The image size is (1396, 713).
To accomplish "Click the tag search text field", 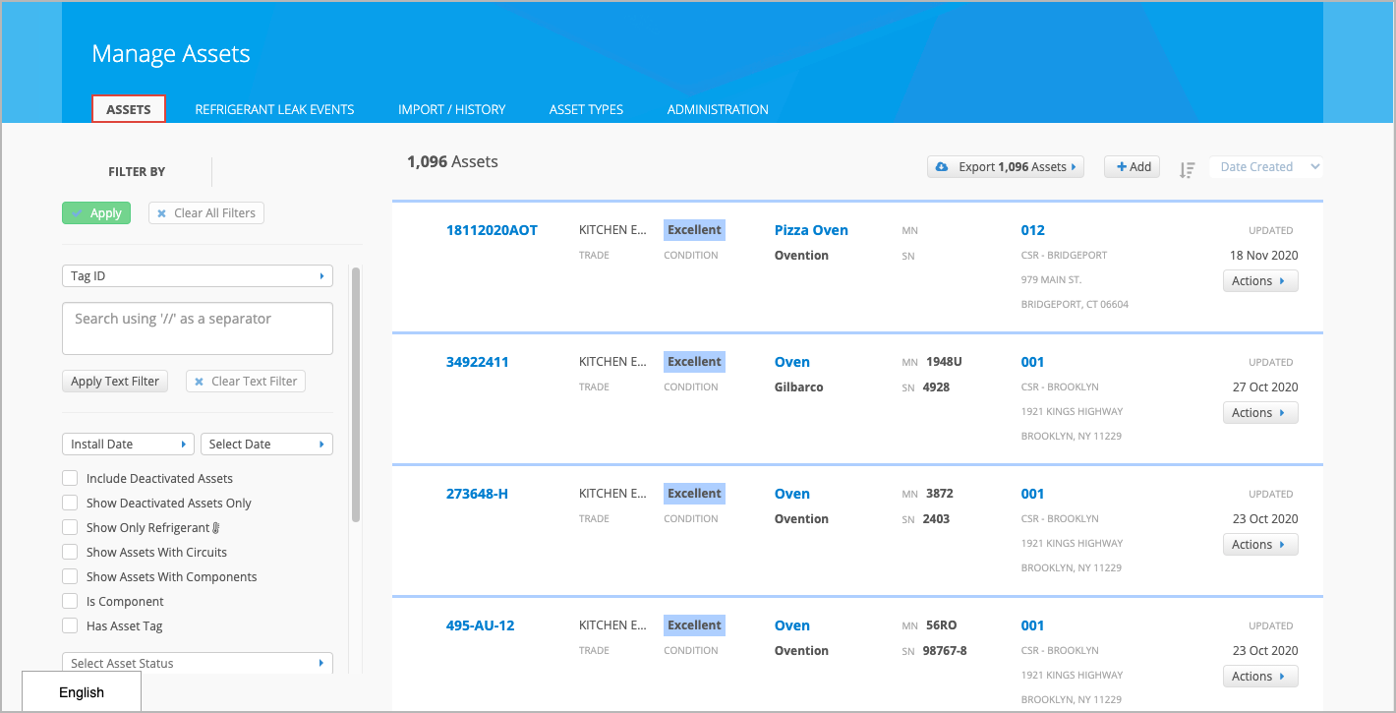I will (197, 328).
